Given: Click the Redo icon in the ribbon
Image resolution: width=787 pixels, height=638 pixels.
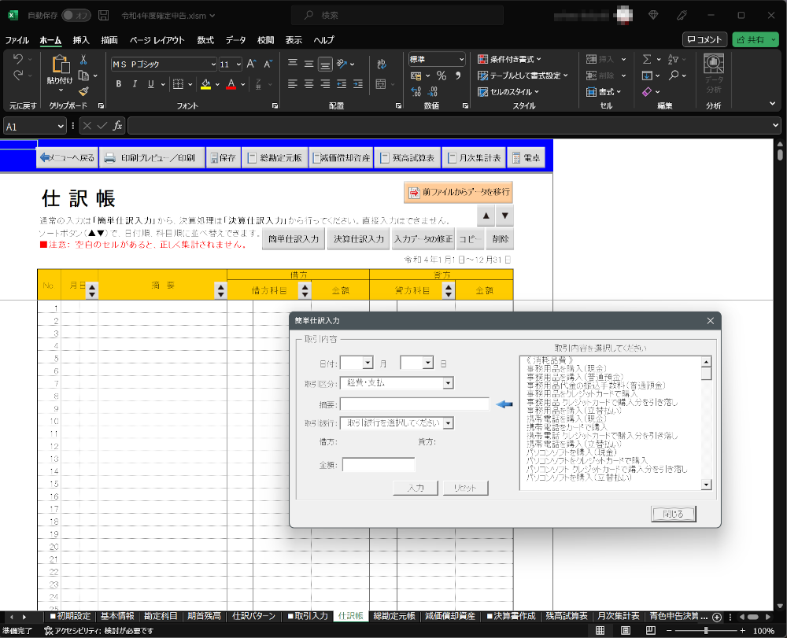Looking at the screenshot, I should pos(18,76).
